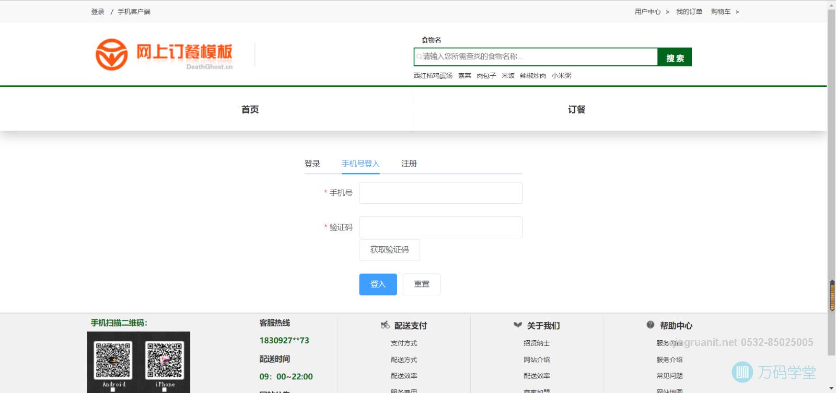Open the Android QR code image
The width and height of the screenshot is (836, 393).
[113, 361]
